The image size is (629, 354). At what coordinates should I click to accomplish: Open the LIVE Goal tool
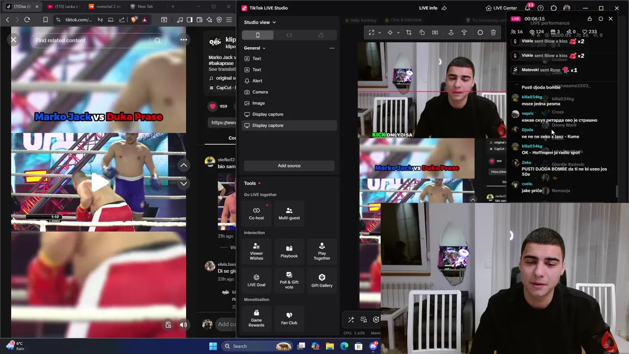tap(256, 280)
